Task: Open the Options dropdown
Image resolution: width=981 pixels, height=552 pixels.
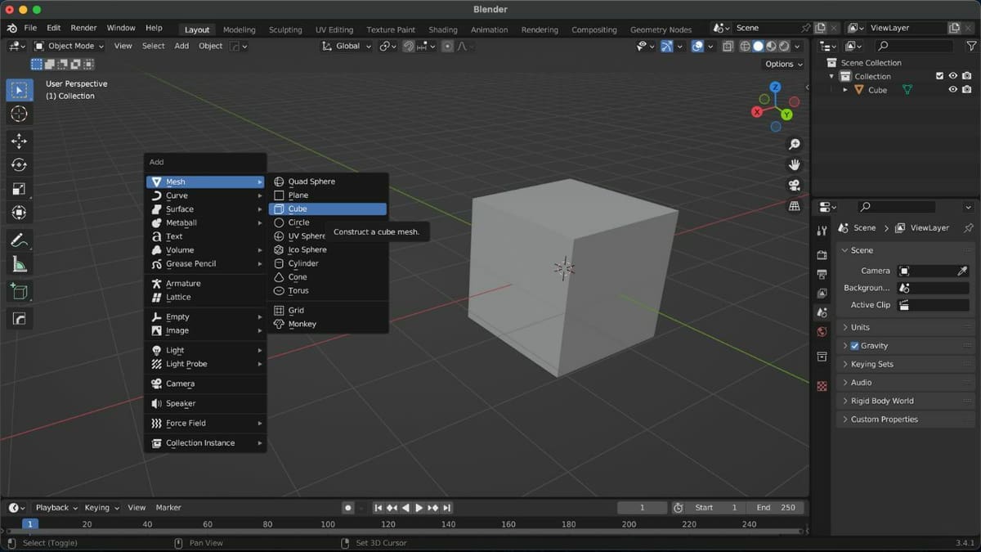Action: click(x=783, y=64)
